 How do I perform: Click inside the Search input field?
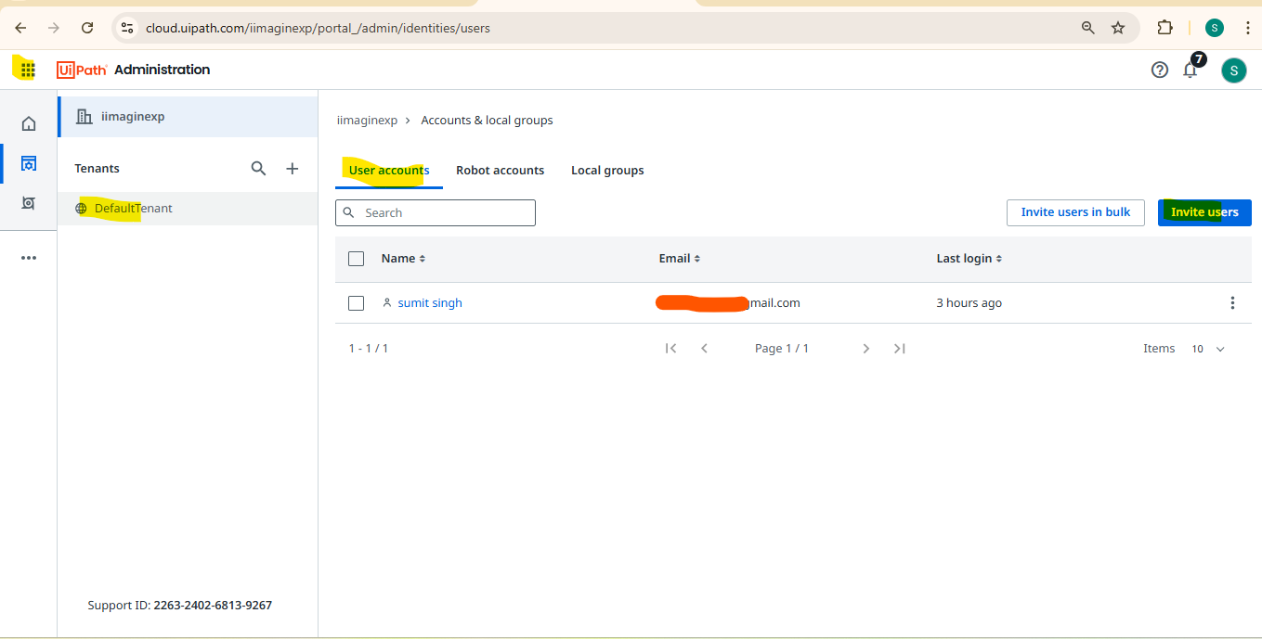coord(435,212)
